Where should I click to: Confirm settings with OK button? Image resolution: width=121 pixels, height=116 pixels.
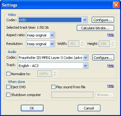pyautogui.click(x=32, y=108)
